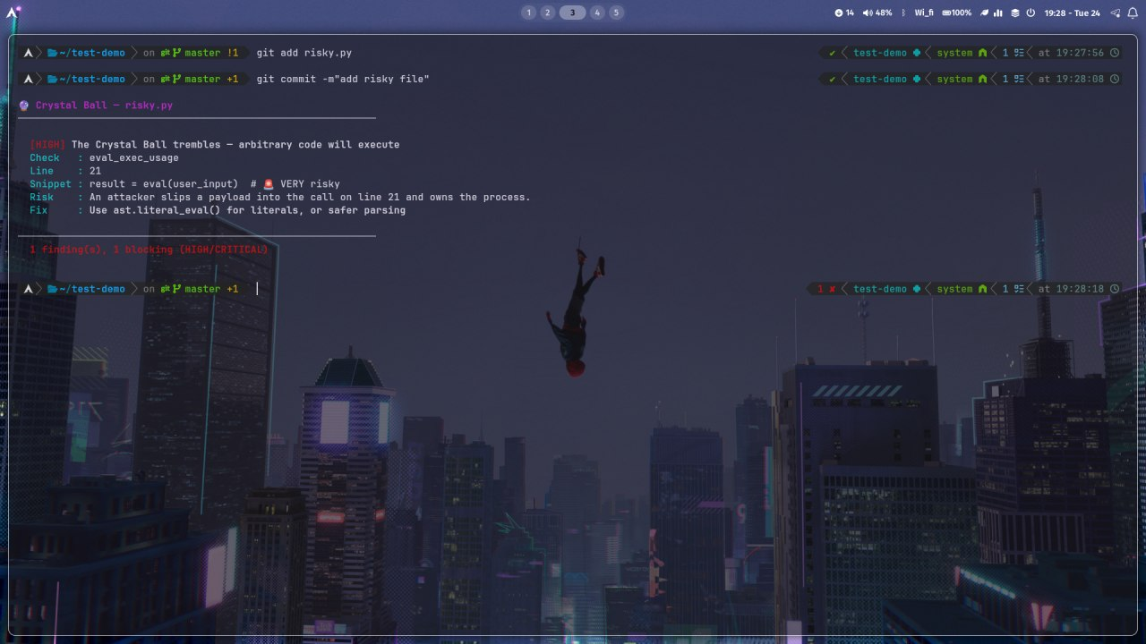Image resolution: width=1146 pixels, height=644 pixels.
Task: Open the 19:28 - Tue 24 clock
Action: [1072, 13]
